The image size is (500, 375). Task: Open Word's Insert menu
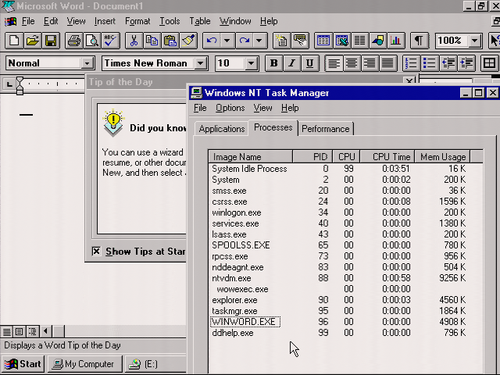coord(105,21)
